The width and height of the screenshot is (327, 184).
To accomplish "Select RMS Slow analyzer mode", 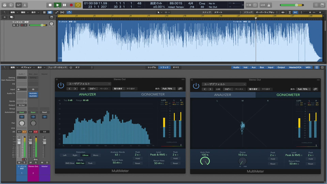I will [70, 163].
